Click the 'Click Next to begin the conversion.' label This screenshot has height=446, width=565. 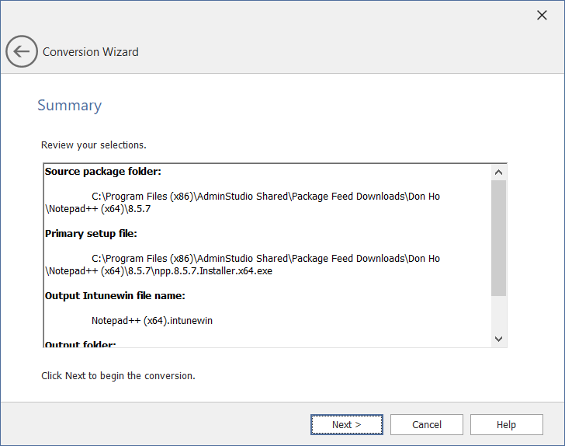point(118,376)
